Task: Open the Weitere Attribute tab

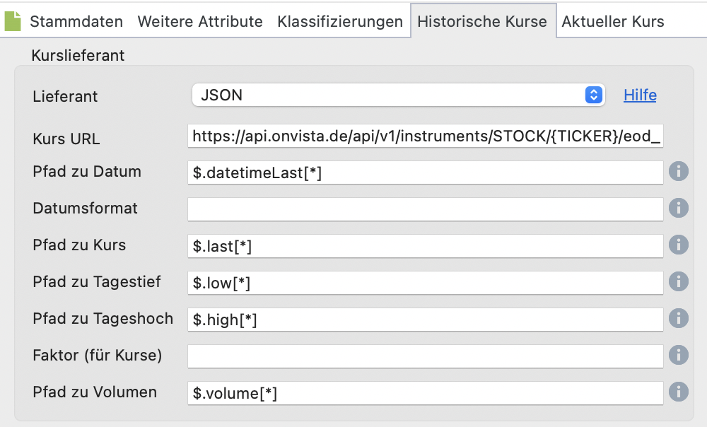Action: click(x=200, y=21)
